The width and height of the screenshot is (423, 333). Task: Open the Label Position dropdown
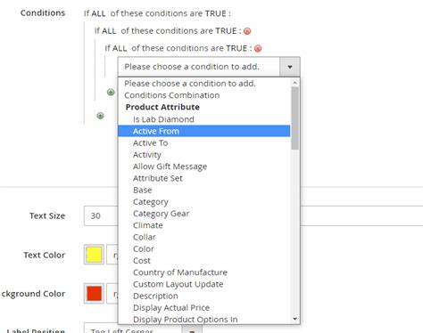(x=143, y=329)
